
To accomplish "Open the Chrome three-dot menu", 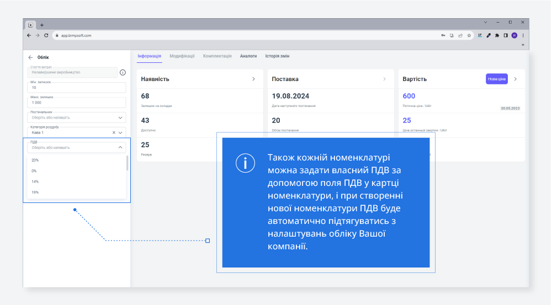I will click(523, 35).
